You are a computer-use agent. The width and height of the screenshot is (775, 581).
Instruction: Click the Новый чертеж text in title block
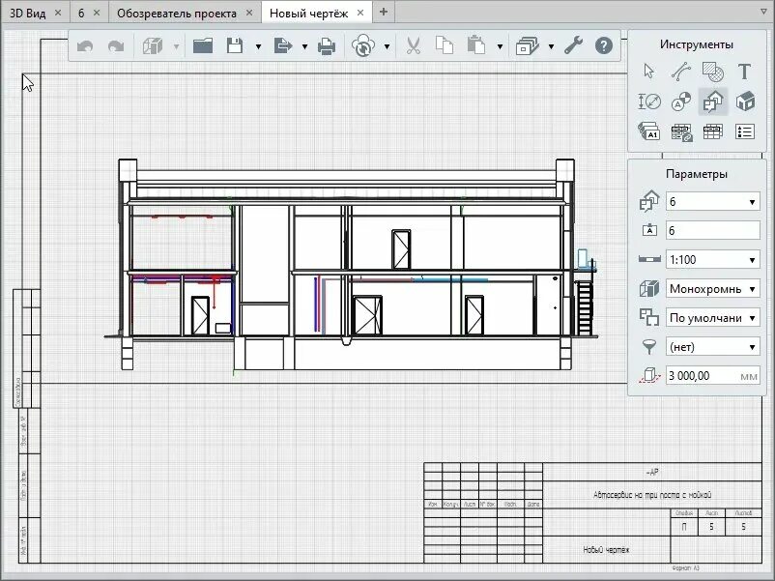tap(606, 549)
